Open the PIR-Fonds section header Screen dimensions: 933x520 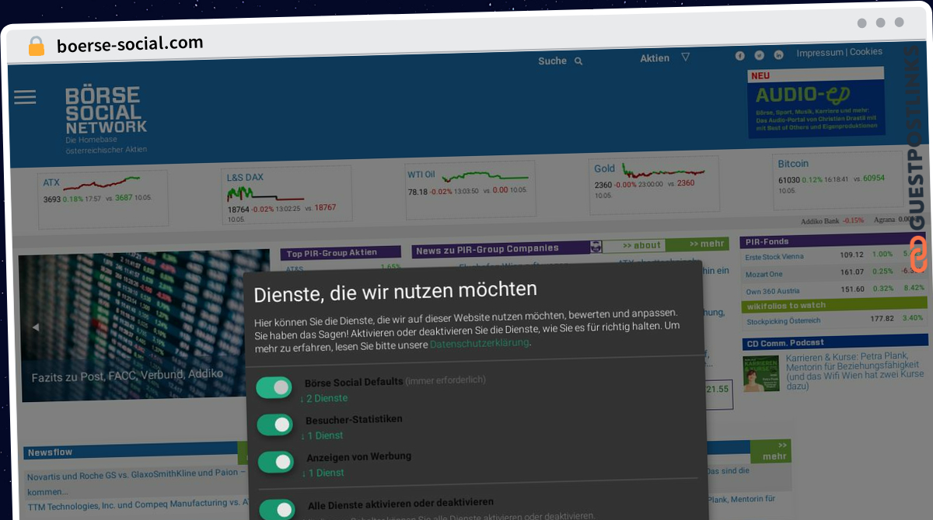834,242
